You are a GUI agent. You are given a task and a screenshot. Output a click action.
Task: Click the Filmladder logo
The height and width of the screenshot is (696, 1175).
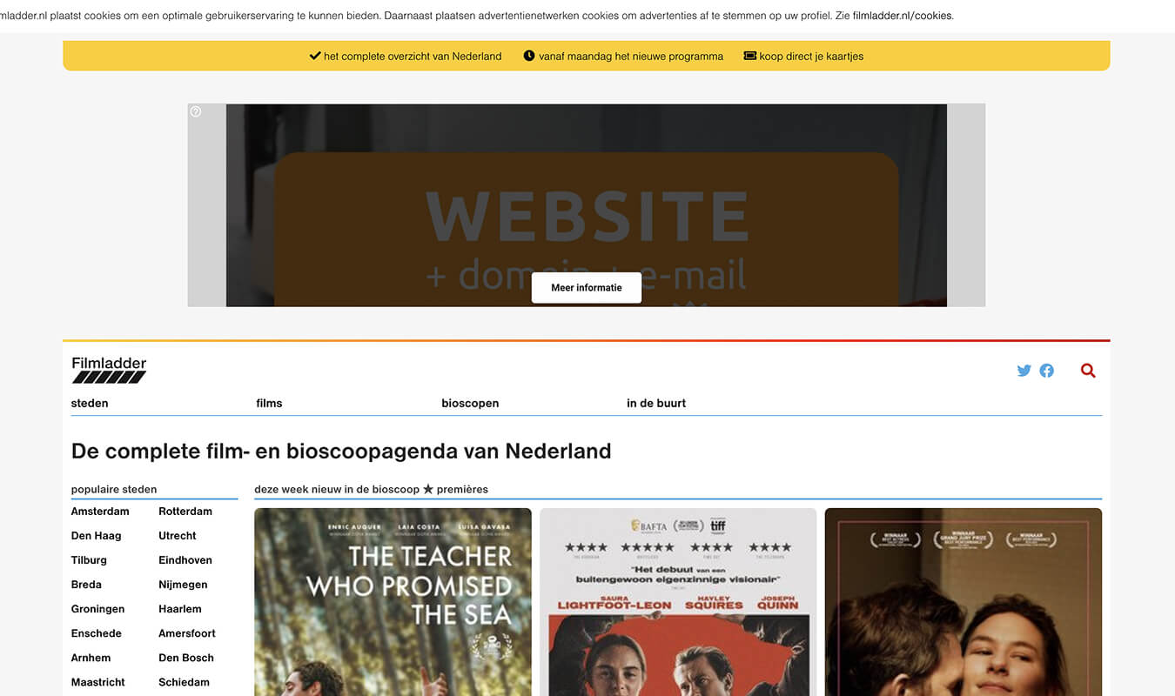click(x=109, y=370)
